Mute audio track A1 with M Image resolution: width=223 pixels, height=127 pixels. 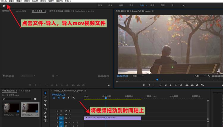tap(70, 122)
